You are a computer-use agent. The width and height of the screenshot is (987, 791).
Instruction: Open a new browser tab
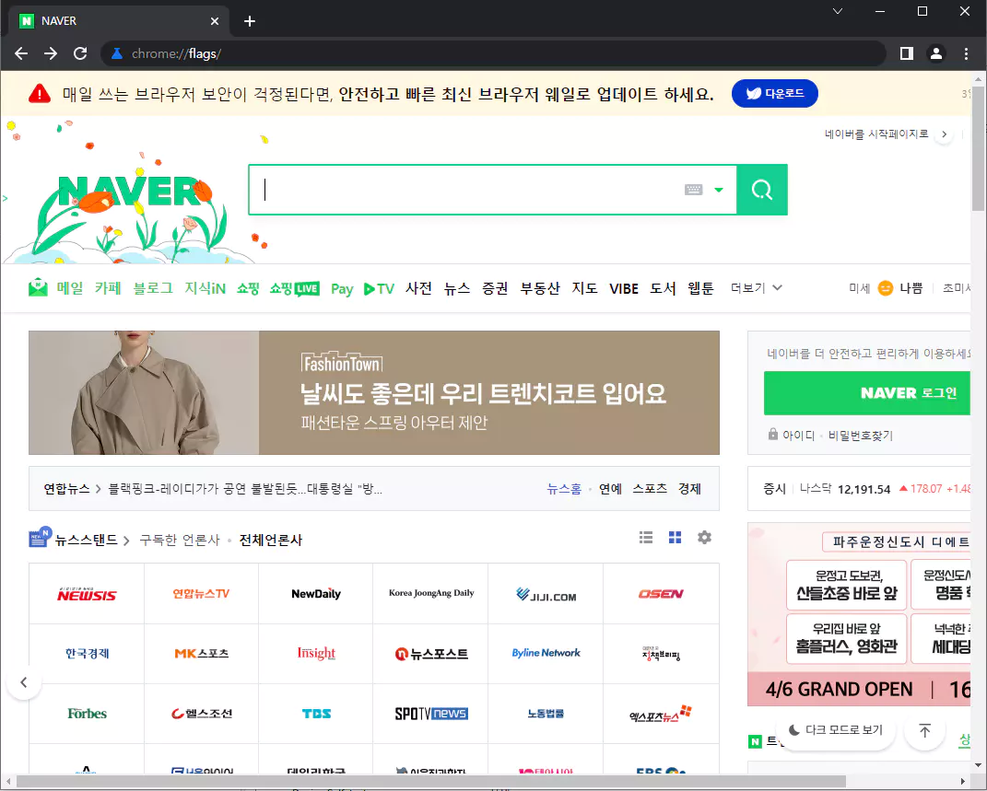click(250, 21)
